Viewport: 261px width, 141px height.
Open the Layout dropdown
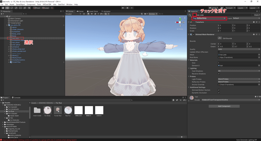click(254, 8)
